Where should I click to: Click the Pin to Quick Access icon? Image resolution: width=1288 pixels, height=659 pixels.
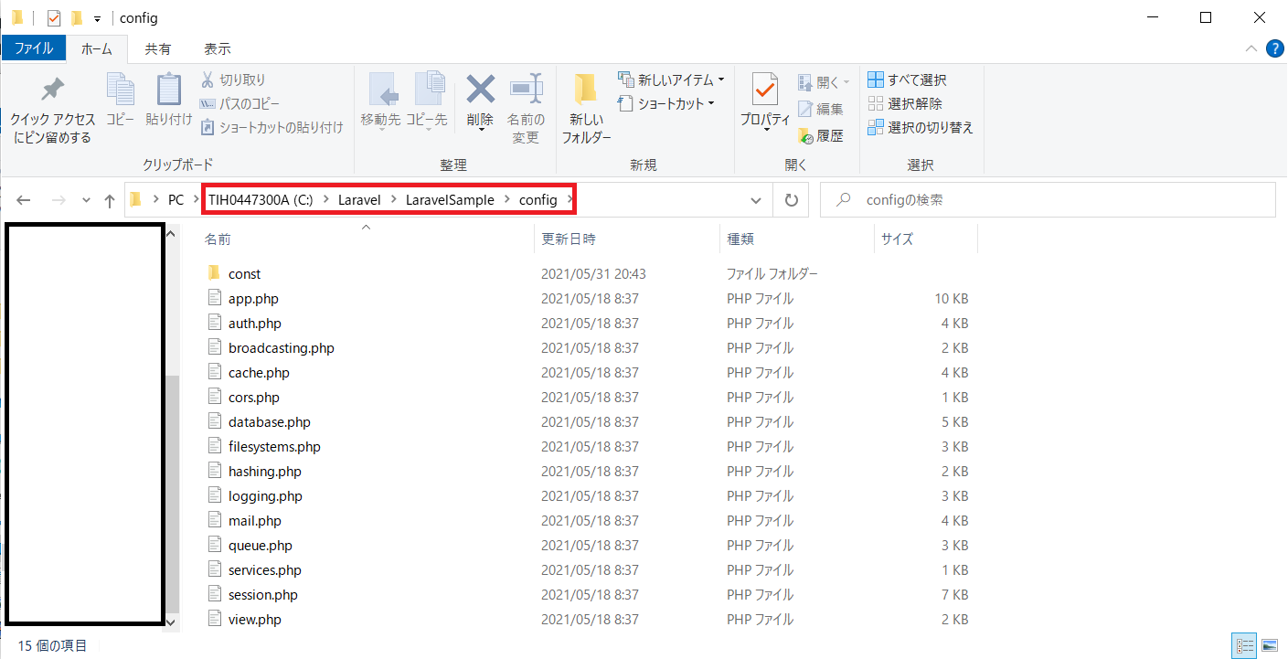click(x=52, y=90)
